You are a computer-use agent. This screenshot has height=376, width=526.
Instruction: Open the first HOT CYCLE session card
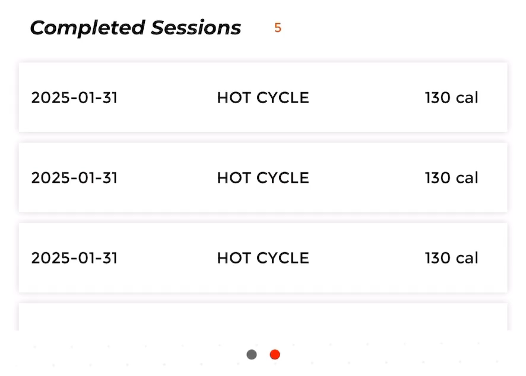pyautogui.click(x=263, y=97)
